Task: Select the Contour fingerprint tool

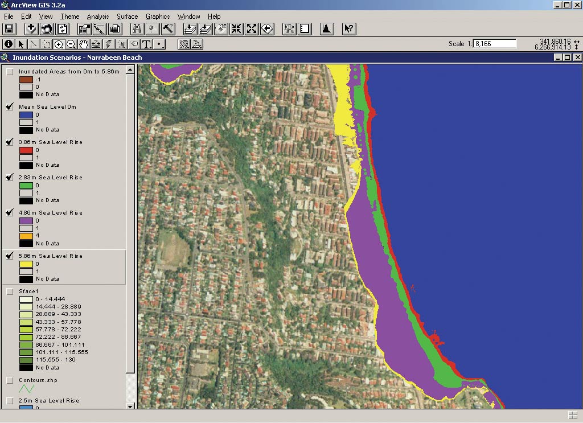Action: tap(184, 44)
